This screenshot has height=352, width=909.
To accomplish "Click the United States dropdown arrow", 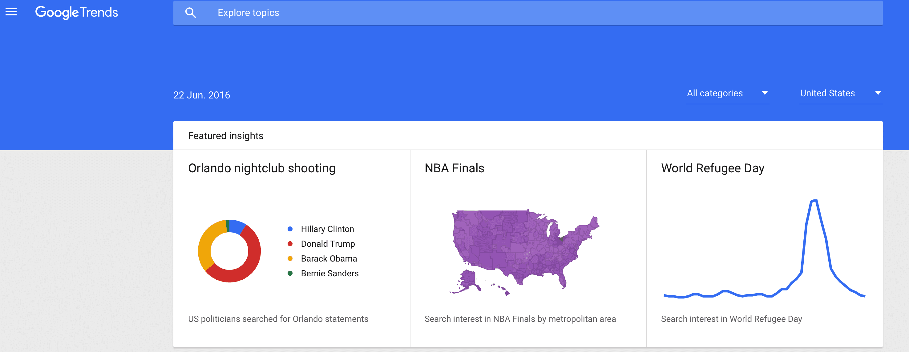I will coord(878,93).
